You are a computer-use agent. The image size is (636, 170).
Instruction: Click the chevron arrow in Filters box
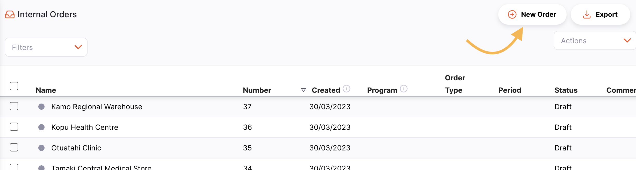point(78,47)
